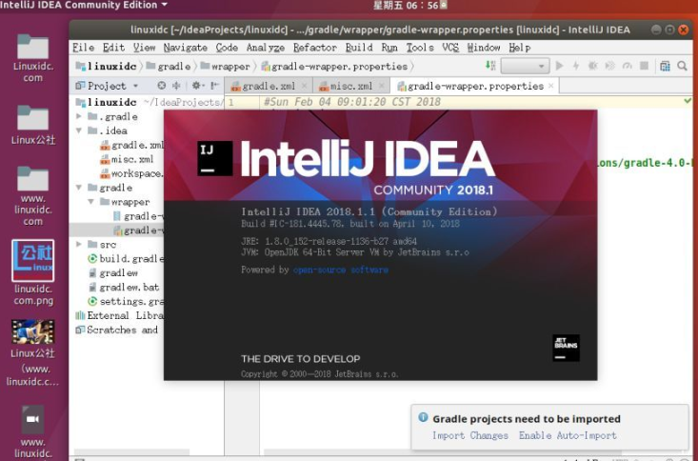Click the Import Changes link
This screenshot has height=461, width=698.
pyautogui.click(x=470, y=435)
